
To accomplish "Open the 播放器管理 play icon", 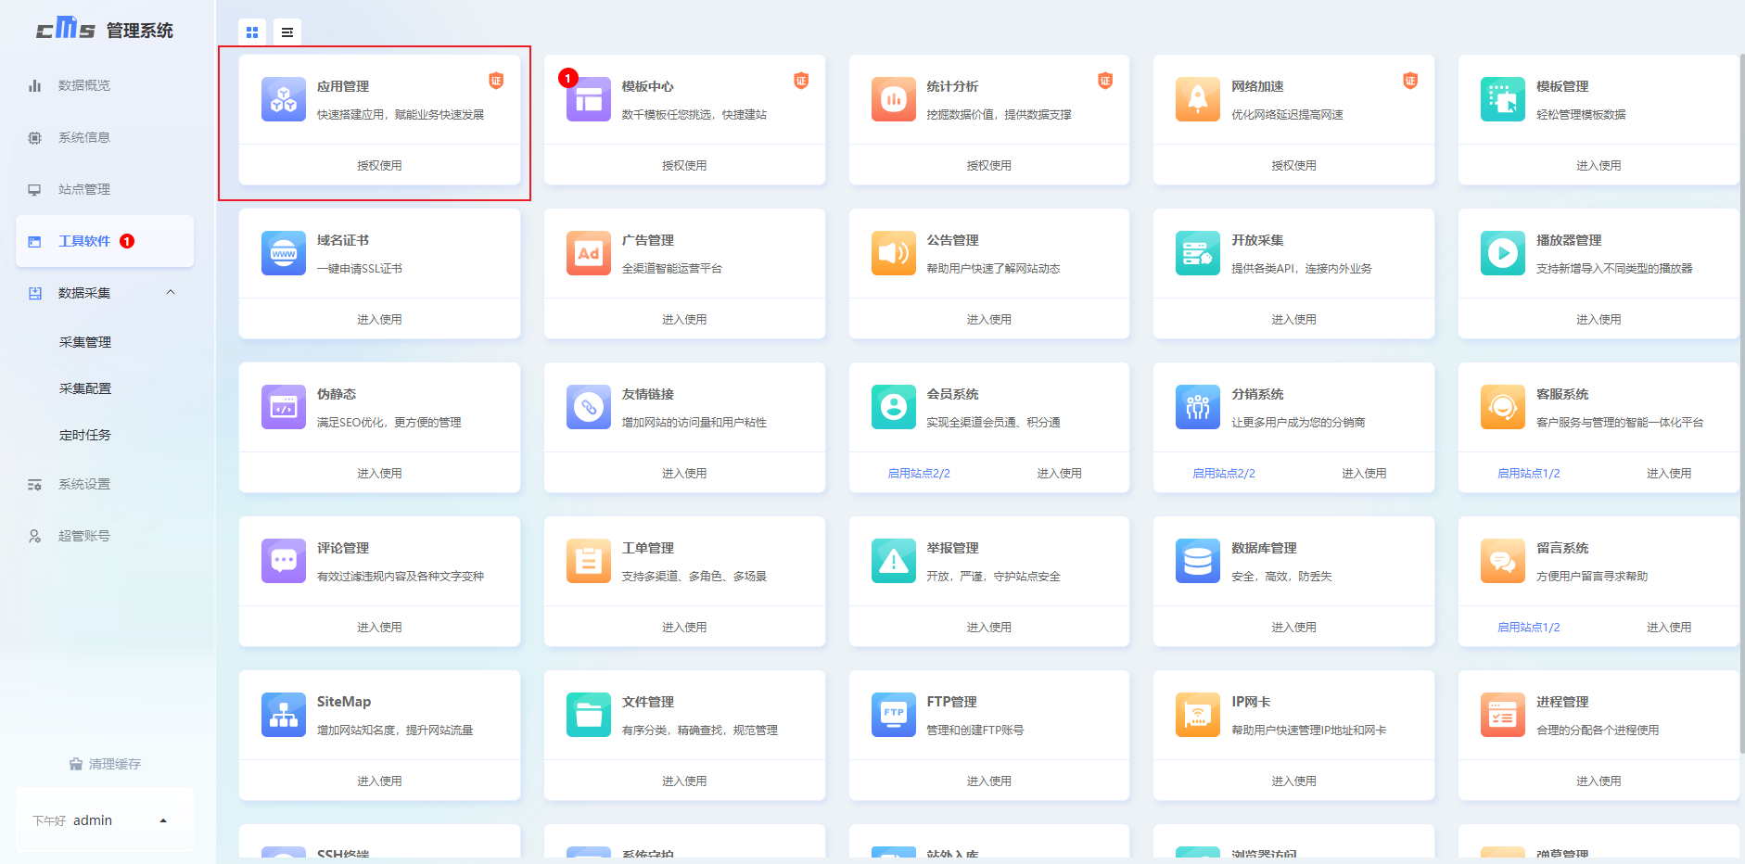I will (x=1503, y=253).
